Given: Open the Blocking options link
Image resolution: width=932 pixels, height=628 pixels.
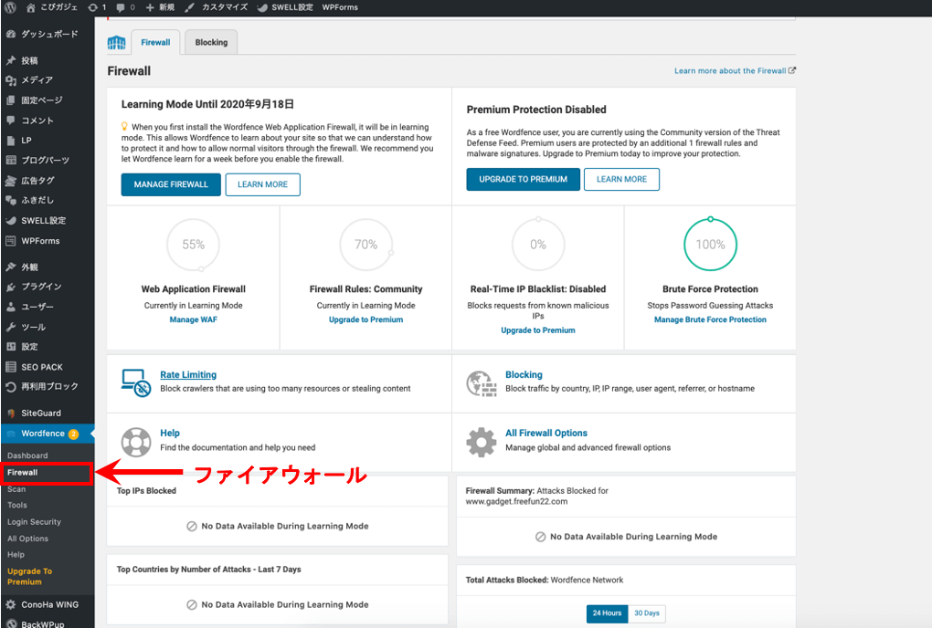Looking at the screenshot, I should [524, 374].
